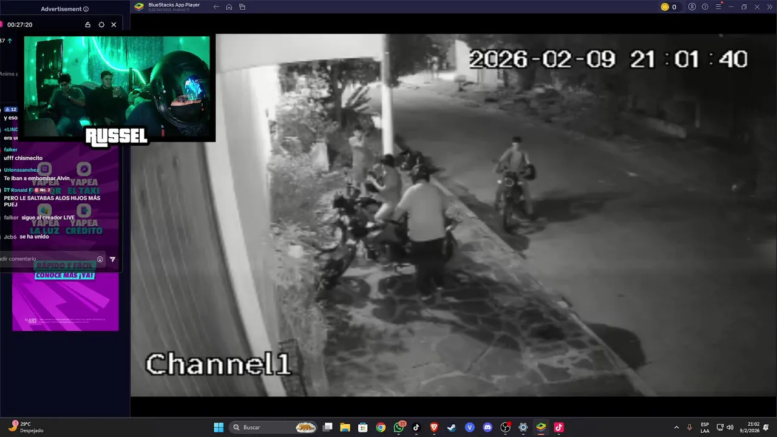Open Task View on the taskbar
Viewport: 777px width, 437px height.
tap(328, 427)
